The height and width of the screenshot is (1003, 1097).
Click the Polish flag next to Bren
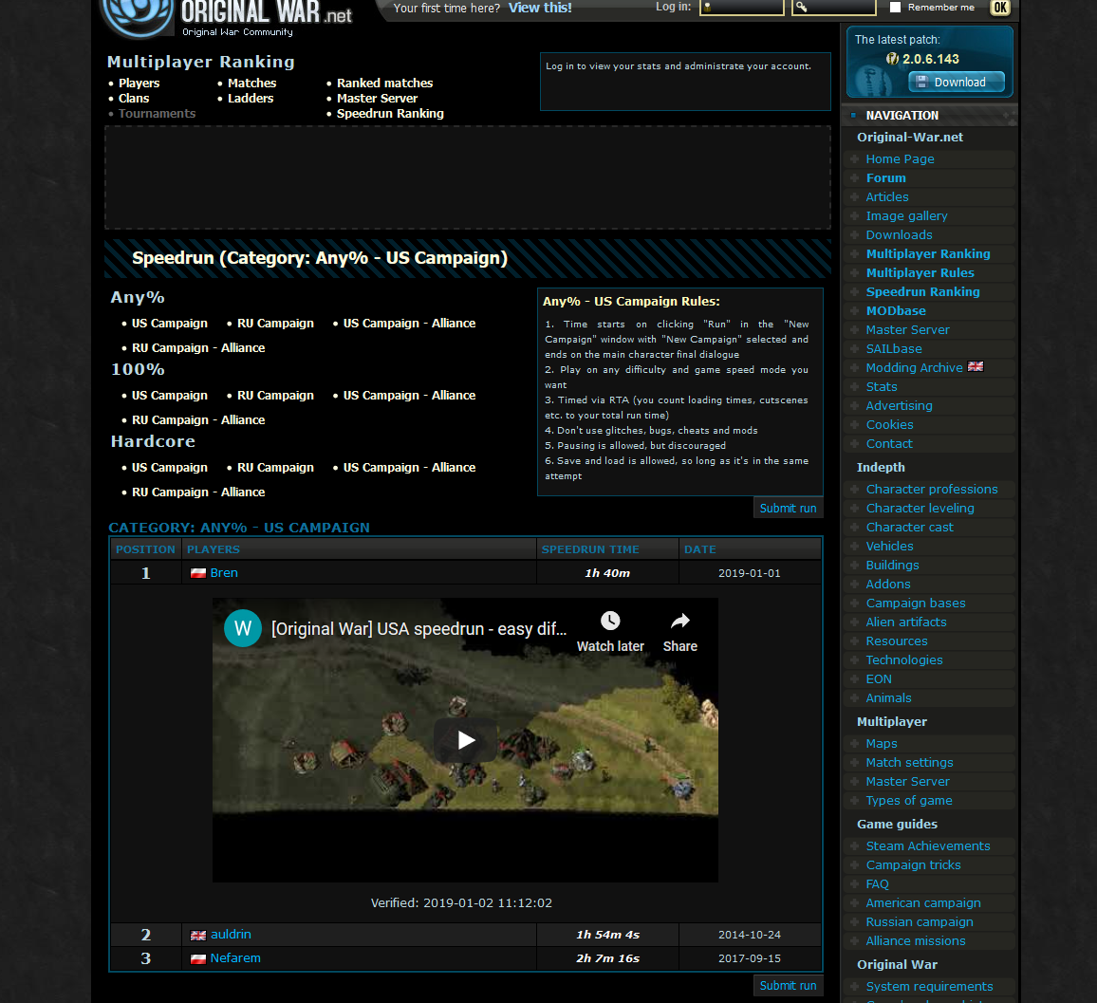pyautogui.click(x=198, y=573)
